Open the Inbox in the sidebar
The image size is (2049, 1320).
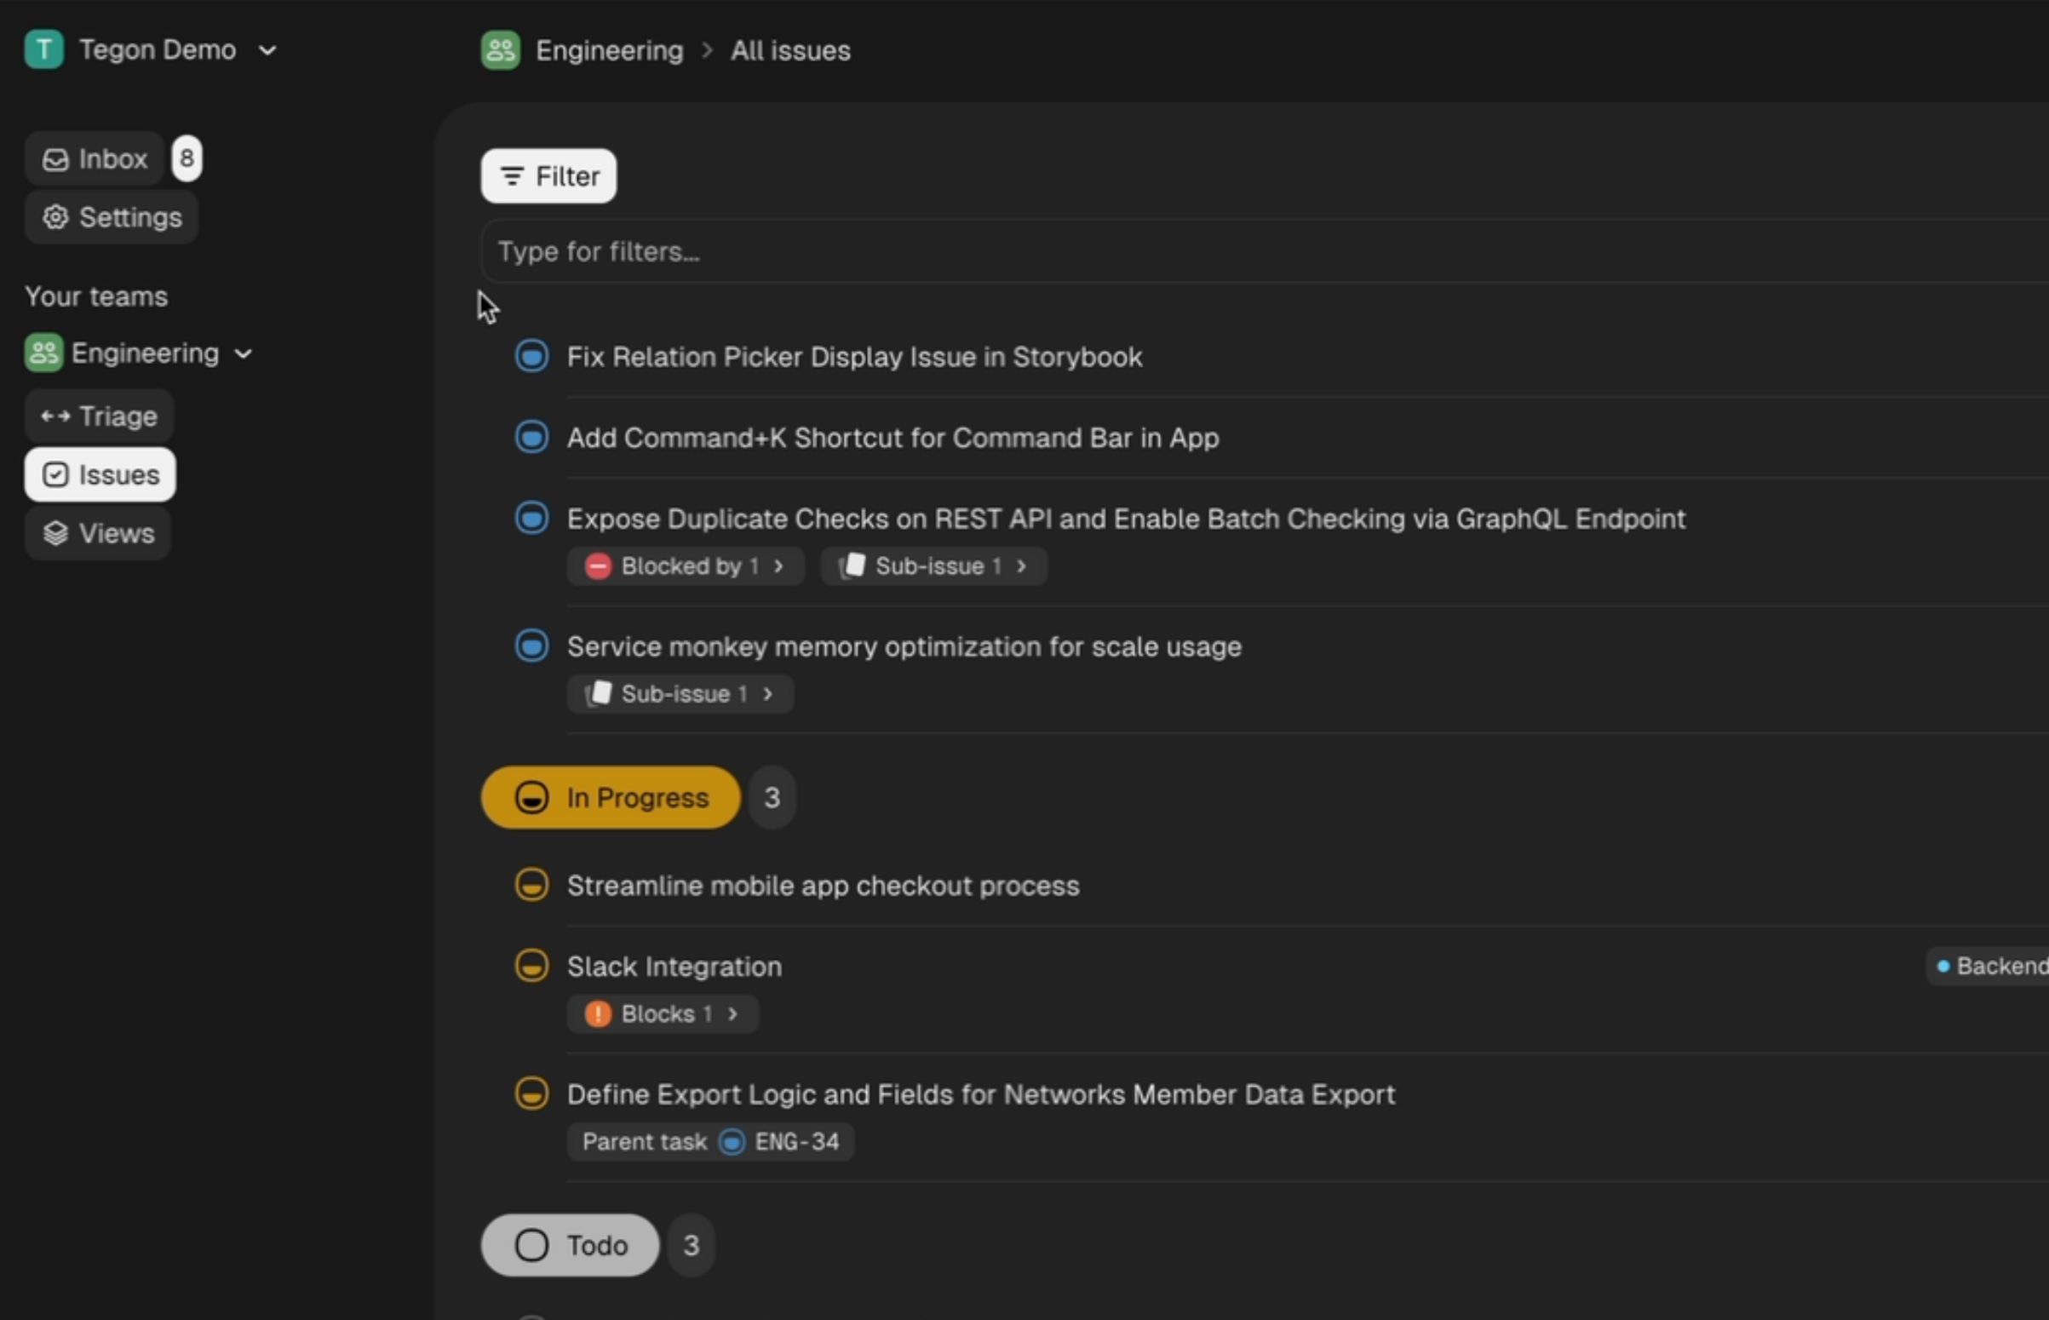95,159
